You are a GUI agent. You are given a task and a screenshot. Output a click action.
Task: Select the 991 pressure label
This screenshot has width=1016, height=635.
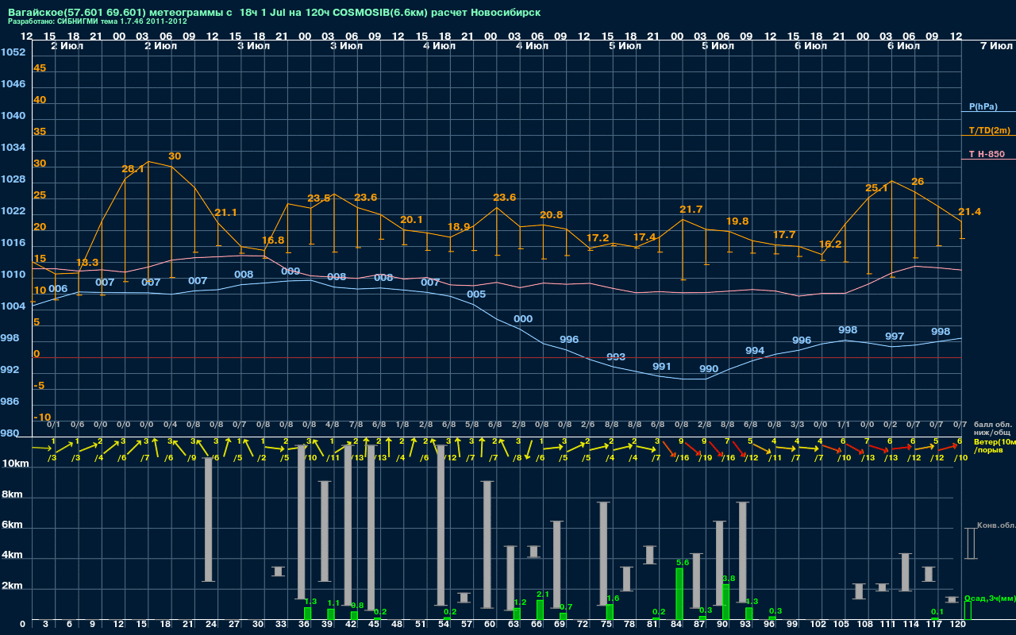[x=662, y=366]
